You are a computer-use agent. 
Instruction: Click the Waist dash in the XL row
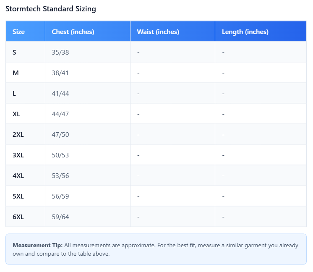tap(138, 114)
